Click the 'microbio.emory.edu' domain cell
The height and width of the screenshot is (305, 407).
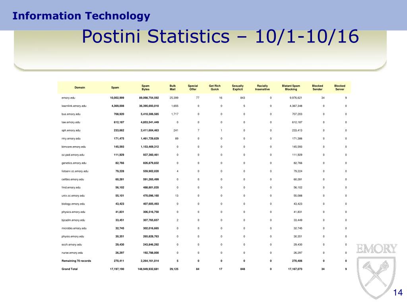point(74,228)
